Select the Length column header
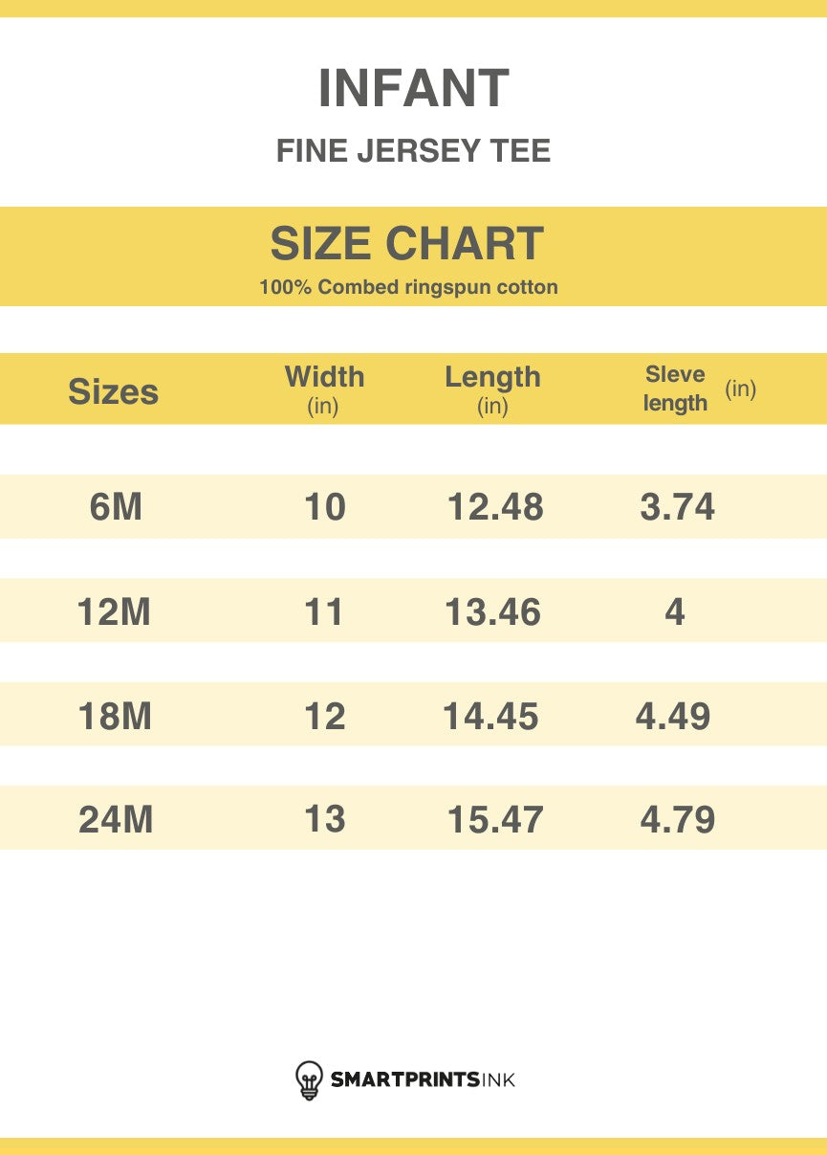 coord(492,388)
